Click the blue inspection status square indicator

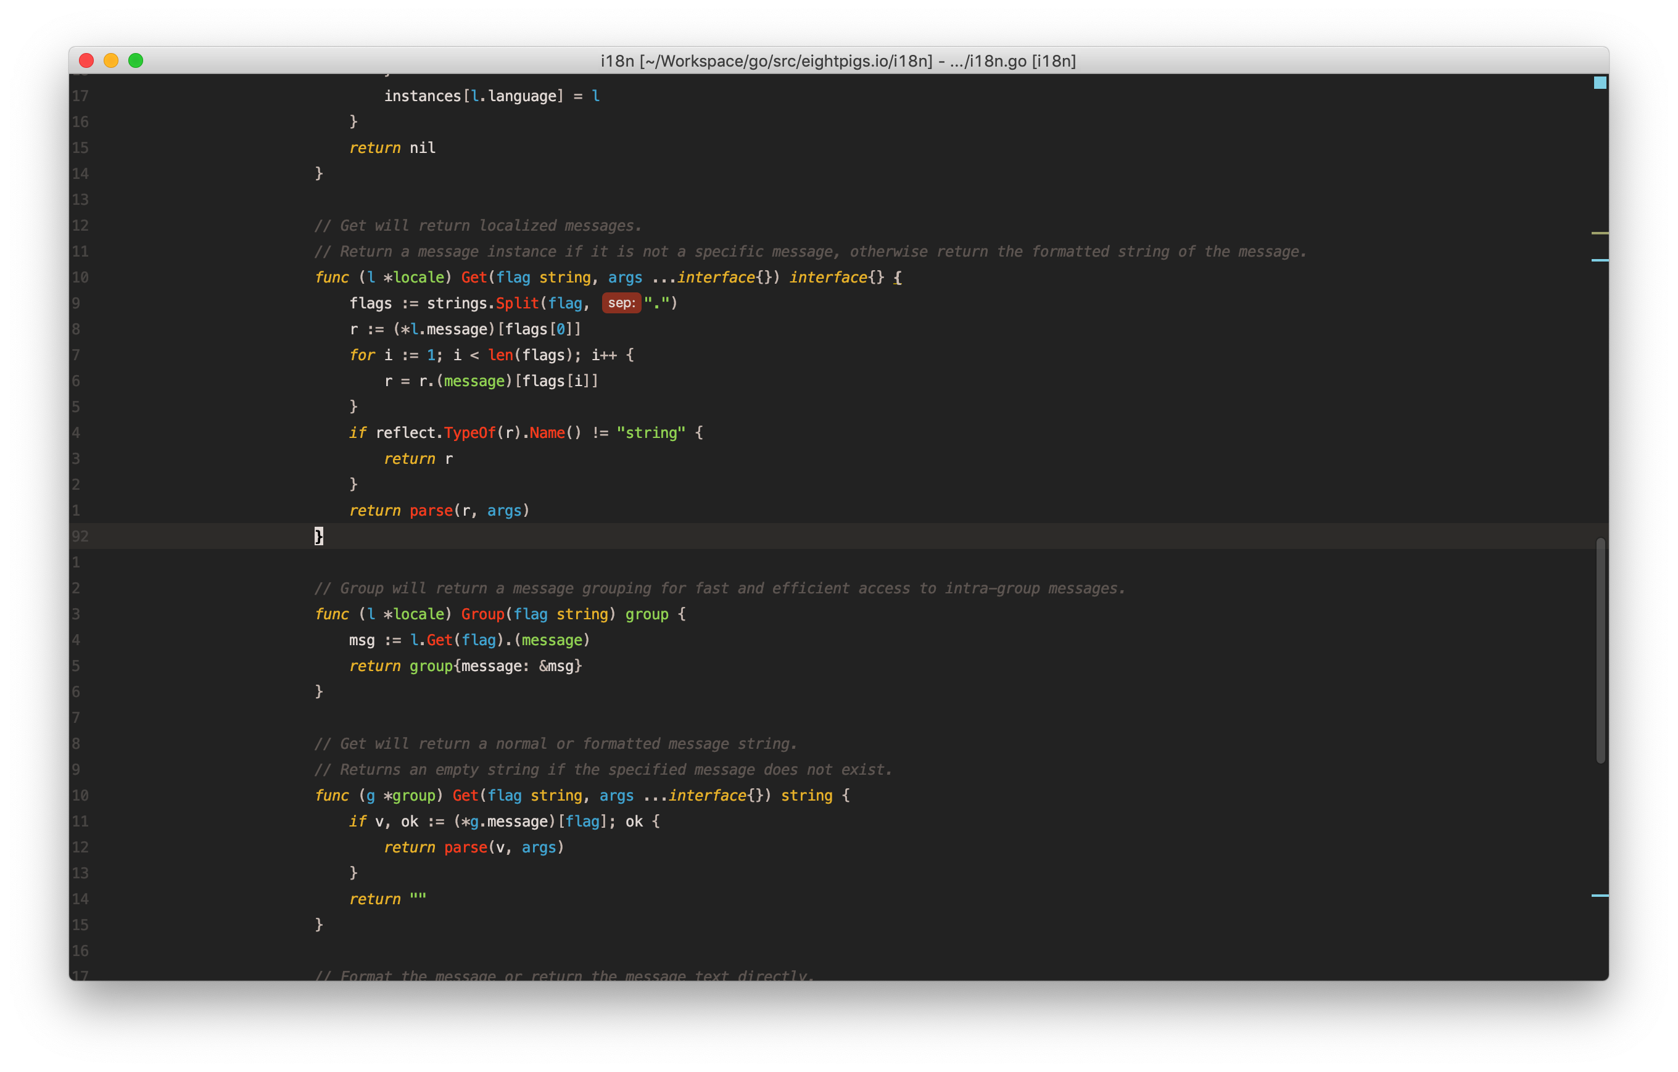tap(1600, 83)
